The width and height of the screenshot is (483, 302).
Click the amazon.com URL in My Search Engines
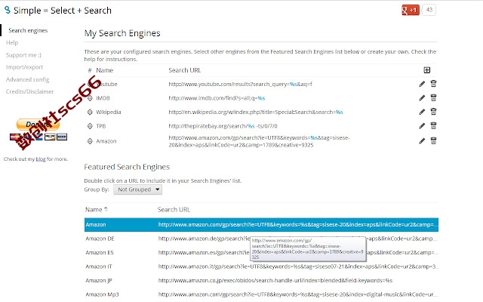click(259, 141)
